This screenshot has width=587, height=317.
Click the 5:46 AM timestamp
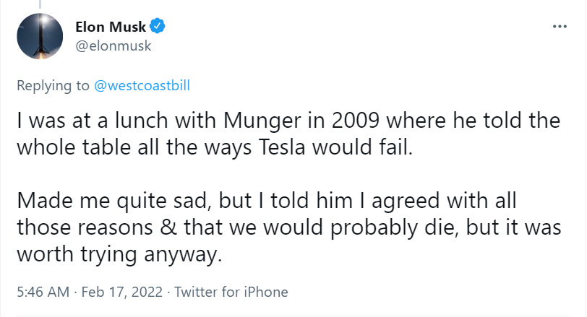point(43,292)
